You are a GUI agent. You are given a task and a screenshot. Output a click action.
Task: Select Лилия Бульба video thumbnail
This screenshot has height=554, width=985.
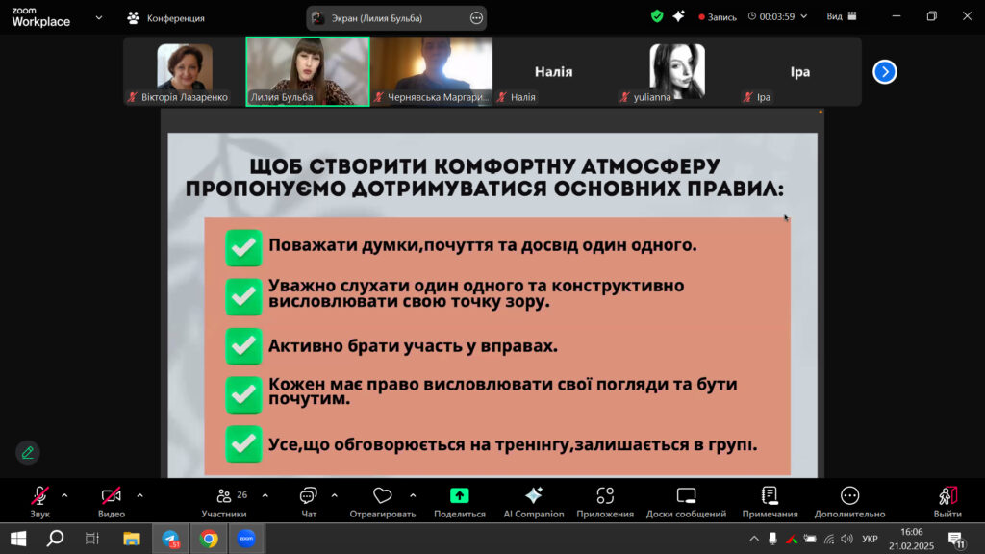(x=307, y=71)
